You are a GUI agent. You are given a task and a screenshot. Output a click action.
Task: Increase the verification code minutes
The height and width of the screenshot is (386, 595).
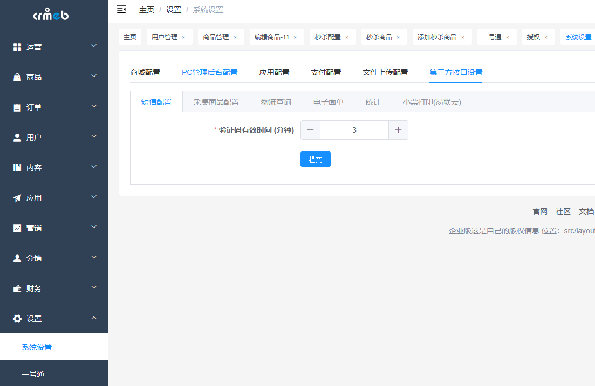[x=398, y=130]
